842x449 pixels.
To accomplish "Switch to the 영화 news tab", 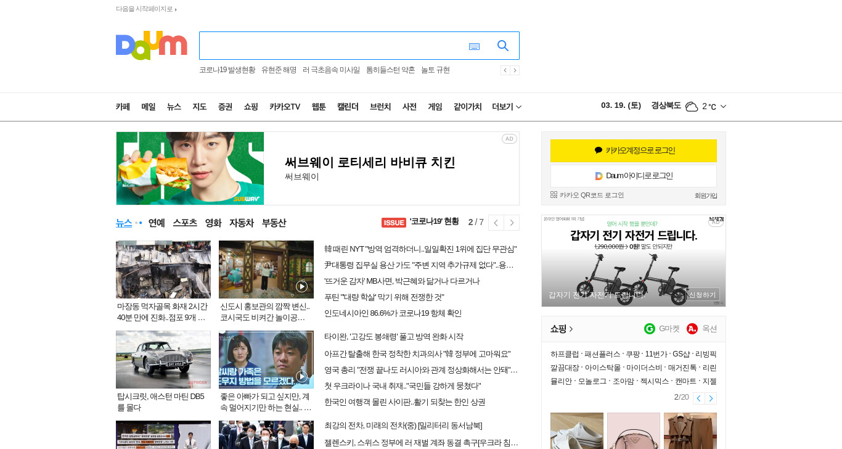I will (x=213, y=223).
